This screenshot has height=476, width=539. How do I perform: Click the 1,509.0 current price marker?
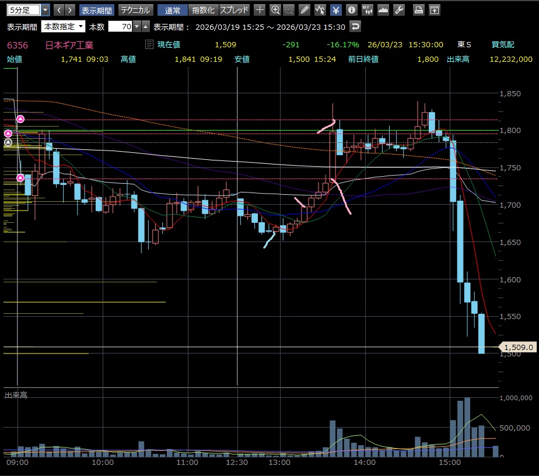517,347
